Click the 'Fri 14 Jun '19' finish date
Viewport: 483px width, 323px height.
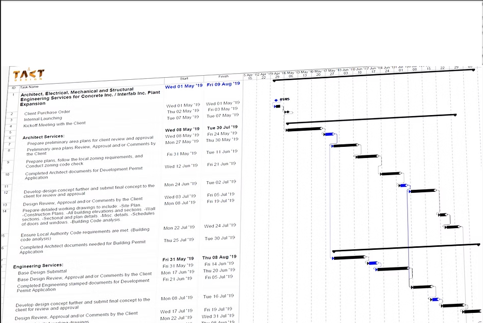[x=219, y=263]
